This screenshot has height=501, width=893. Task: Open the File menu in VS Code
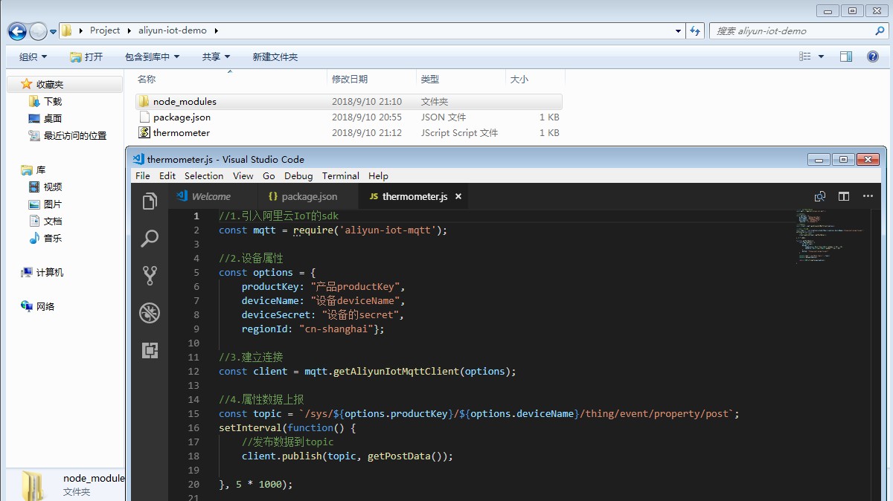(143, 176)
